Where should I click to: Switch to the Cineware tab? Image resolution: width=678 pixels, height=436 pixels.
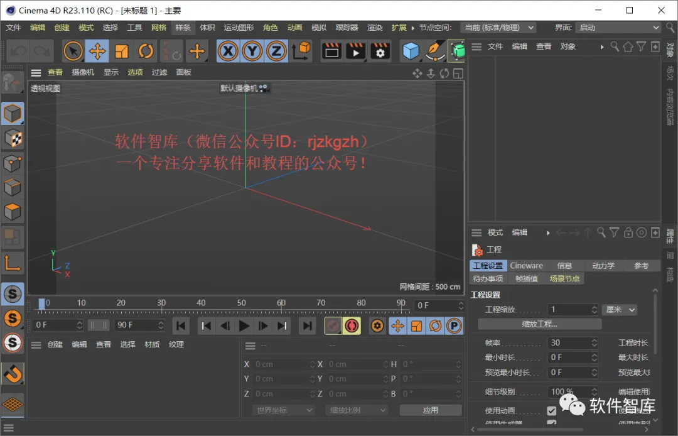pos(526,266)
